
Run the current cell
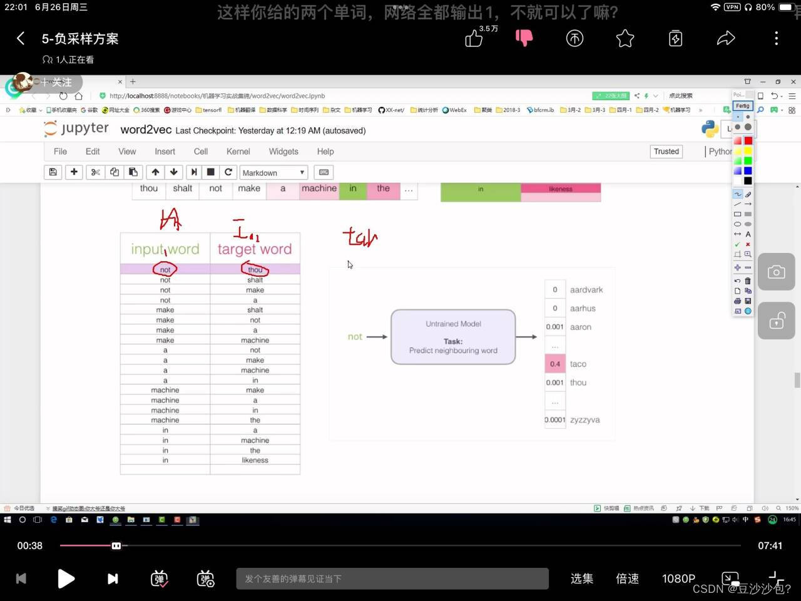coord(194,172)
